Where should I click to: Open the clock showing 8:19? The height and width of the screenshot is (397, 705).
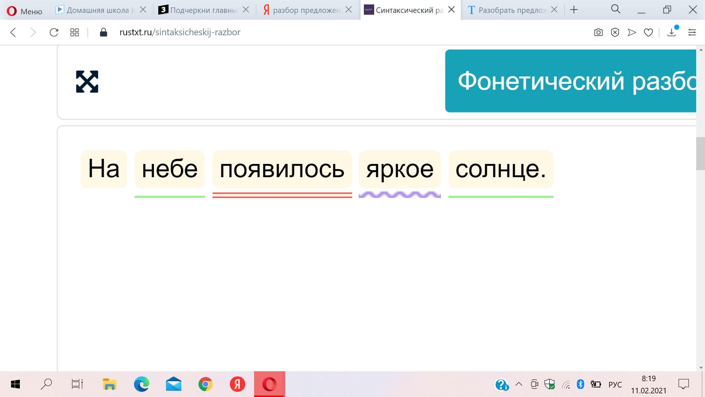(649, 385)
